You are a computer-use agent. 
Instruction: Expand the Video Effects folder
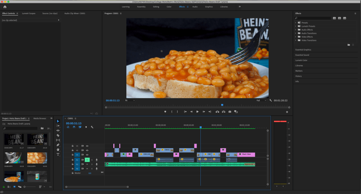click(296, 37)
